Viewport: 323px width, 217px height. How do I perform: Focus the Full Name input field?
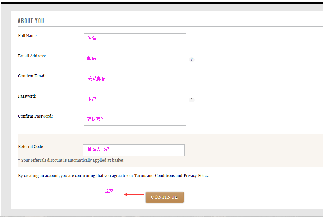tap(135, 39)
